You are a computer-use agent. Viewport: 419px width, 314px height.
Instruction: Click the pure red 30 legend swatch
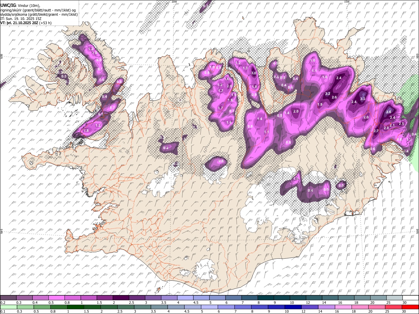tap(410, 307)
